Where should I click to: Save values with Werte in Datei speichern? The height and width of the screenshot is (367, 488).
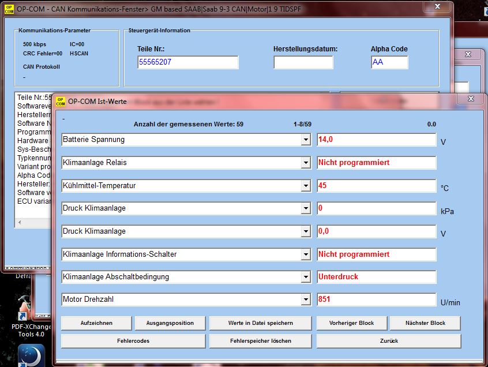pyautogui.click(x=261, y=323)
